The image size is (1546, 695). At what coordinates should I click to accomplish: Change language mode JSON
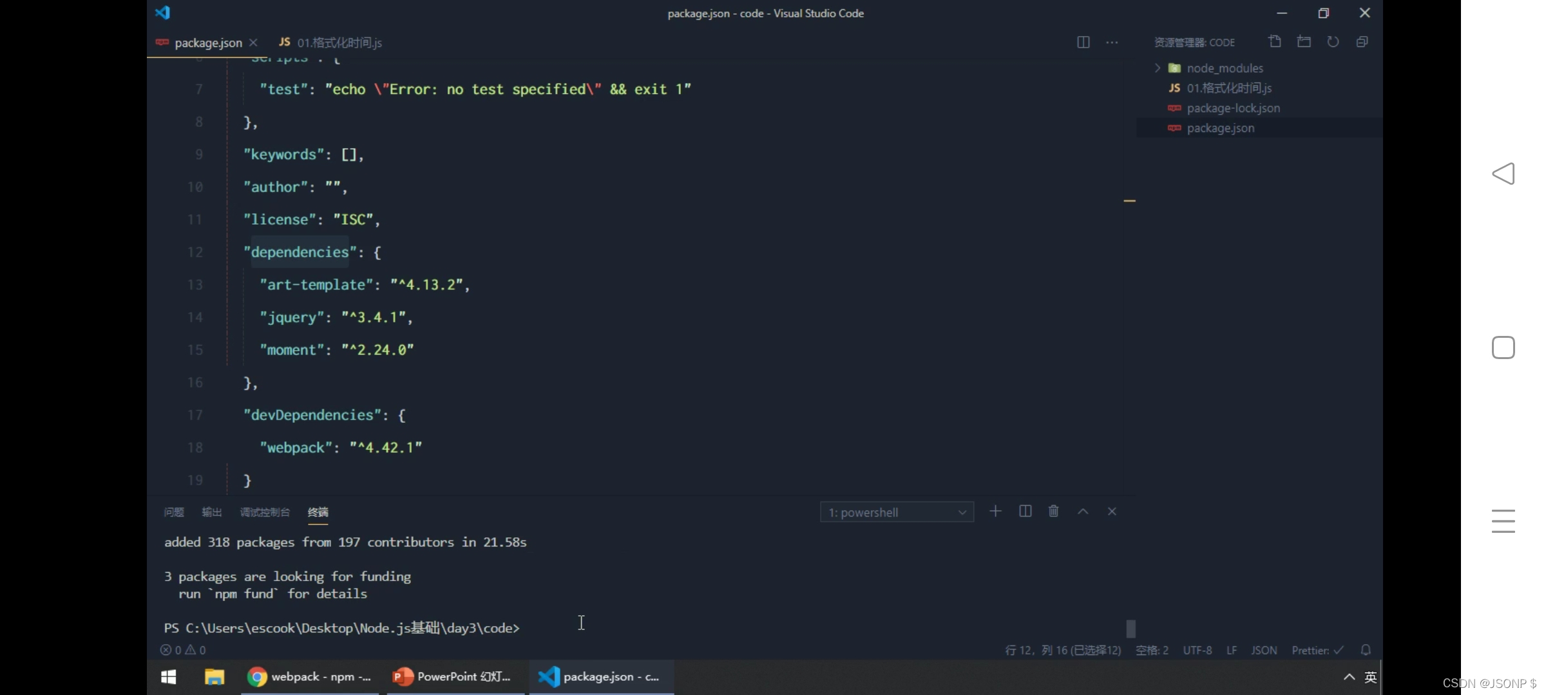pyautogui.click(x=1264, y=650)
